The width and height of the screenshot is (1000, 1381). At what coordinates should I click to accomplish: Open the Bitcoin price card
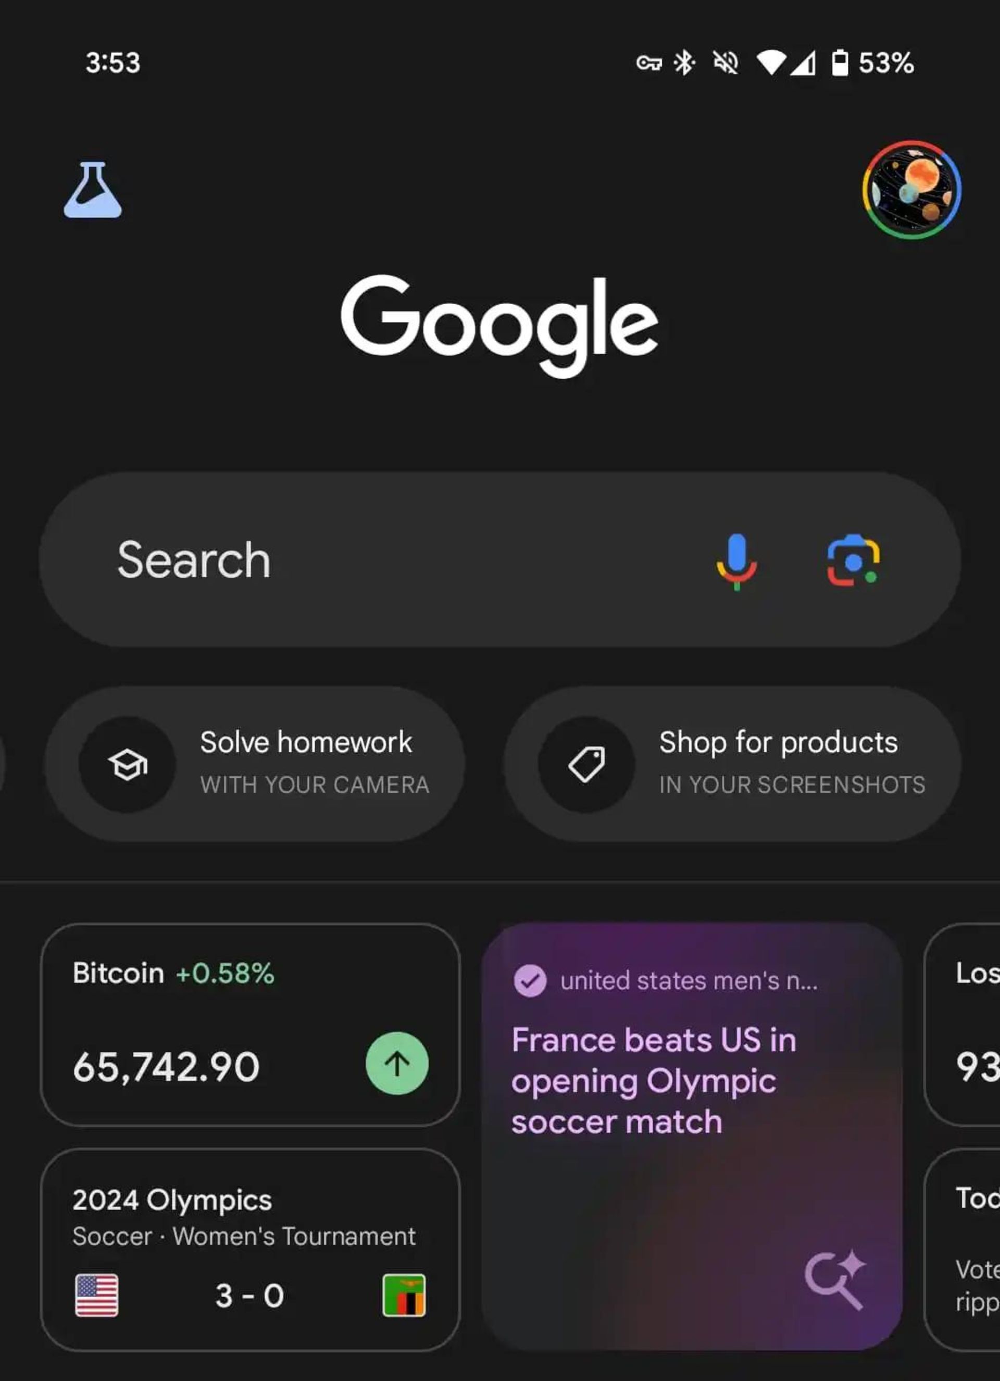250,1025
